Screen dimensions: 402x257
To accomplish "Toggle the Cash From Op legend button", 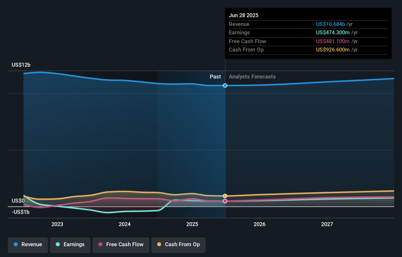I will 178,245.
